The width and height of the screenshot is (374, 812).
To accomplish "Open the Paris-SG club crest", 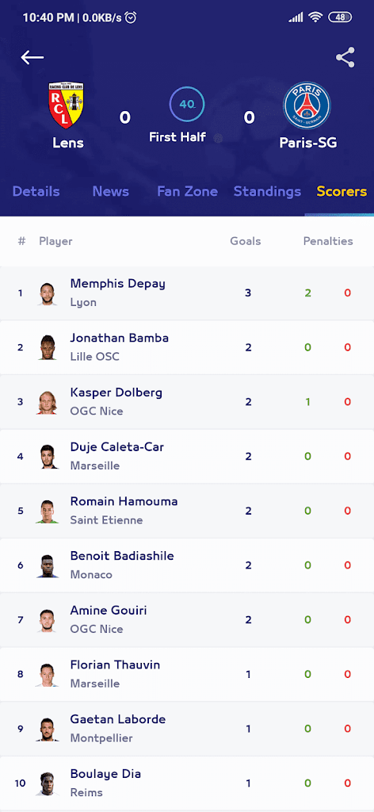I will point(307,105).
